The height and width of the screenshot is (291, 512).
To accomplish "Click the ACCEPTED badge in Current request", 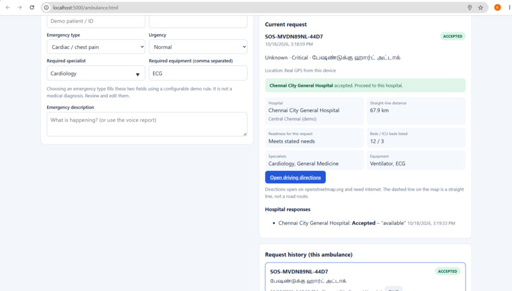I will 452,36.
